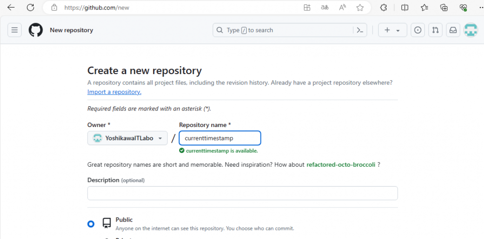Click the Import a repository link
This screenshot has height=239, width=484.
pyautogui.click(x=114, y=92)
